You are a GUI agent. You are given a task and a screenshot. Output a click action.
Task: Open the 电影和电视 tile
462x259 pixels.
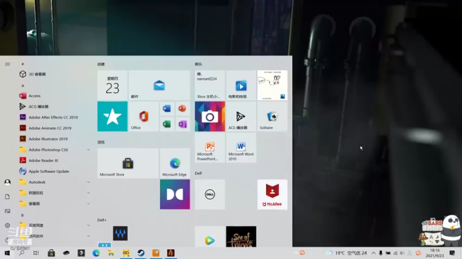[x=241, y=85]
